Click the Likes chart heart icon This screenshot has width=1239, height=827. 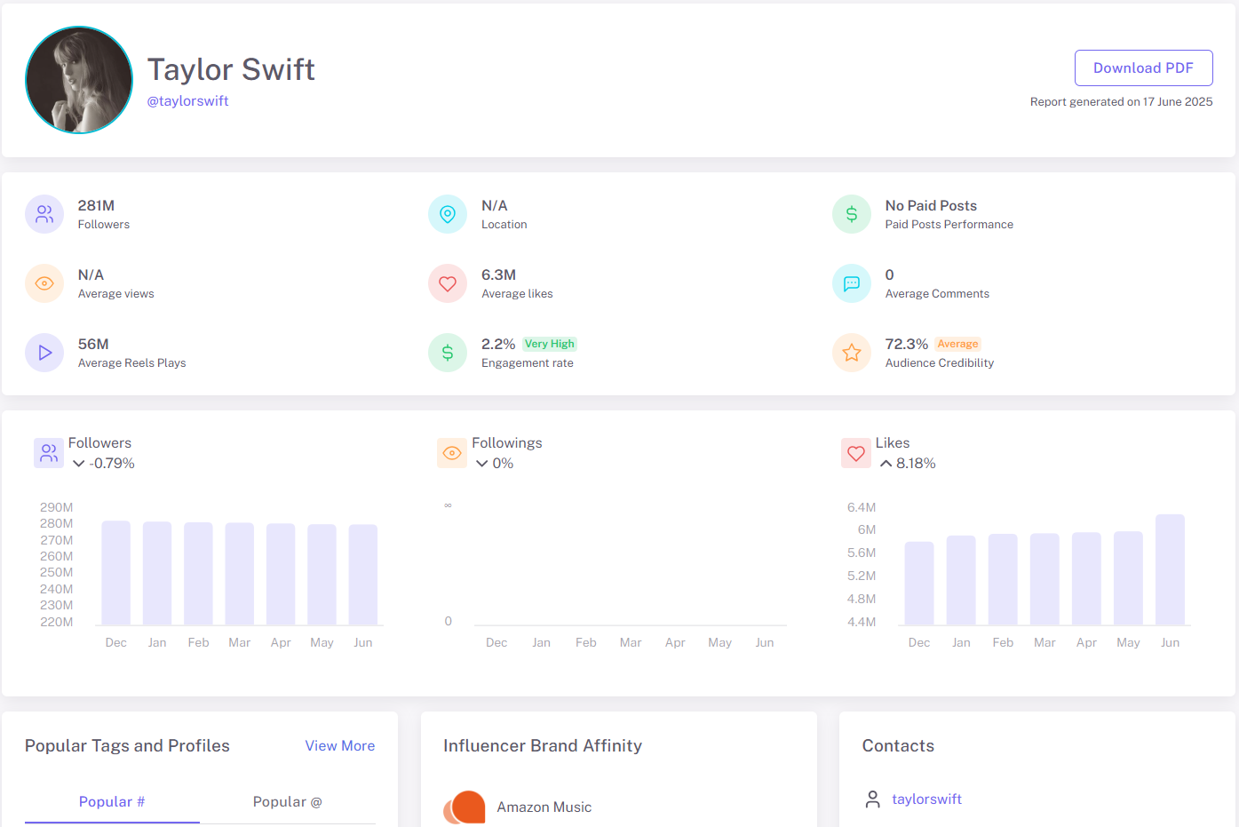coord(856,453)
